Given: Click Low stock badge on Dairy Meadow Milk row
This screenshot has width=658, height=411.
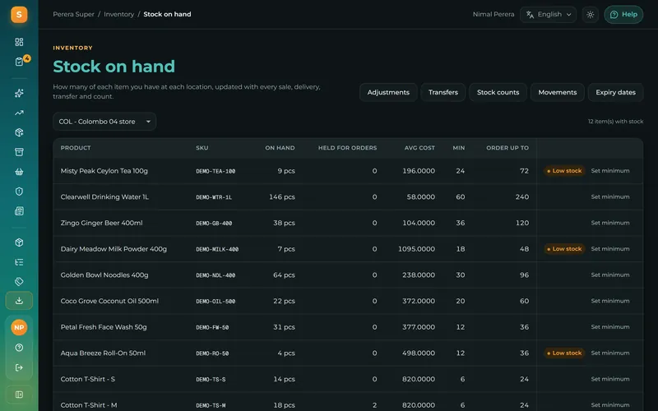Looking at the screenshot, I should 564,249.
